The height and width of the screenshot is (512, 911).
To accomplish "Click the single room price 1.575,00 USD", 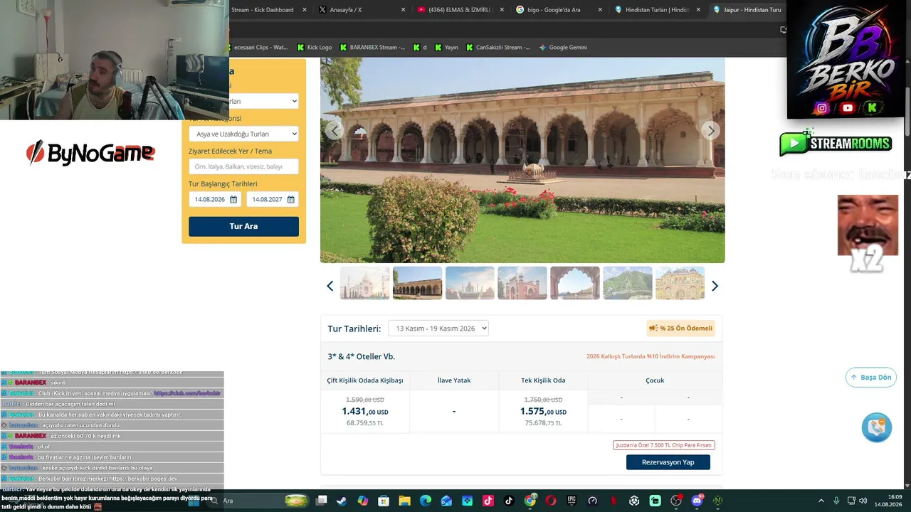I will [x=543, y=412].
